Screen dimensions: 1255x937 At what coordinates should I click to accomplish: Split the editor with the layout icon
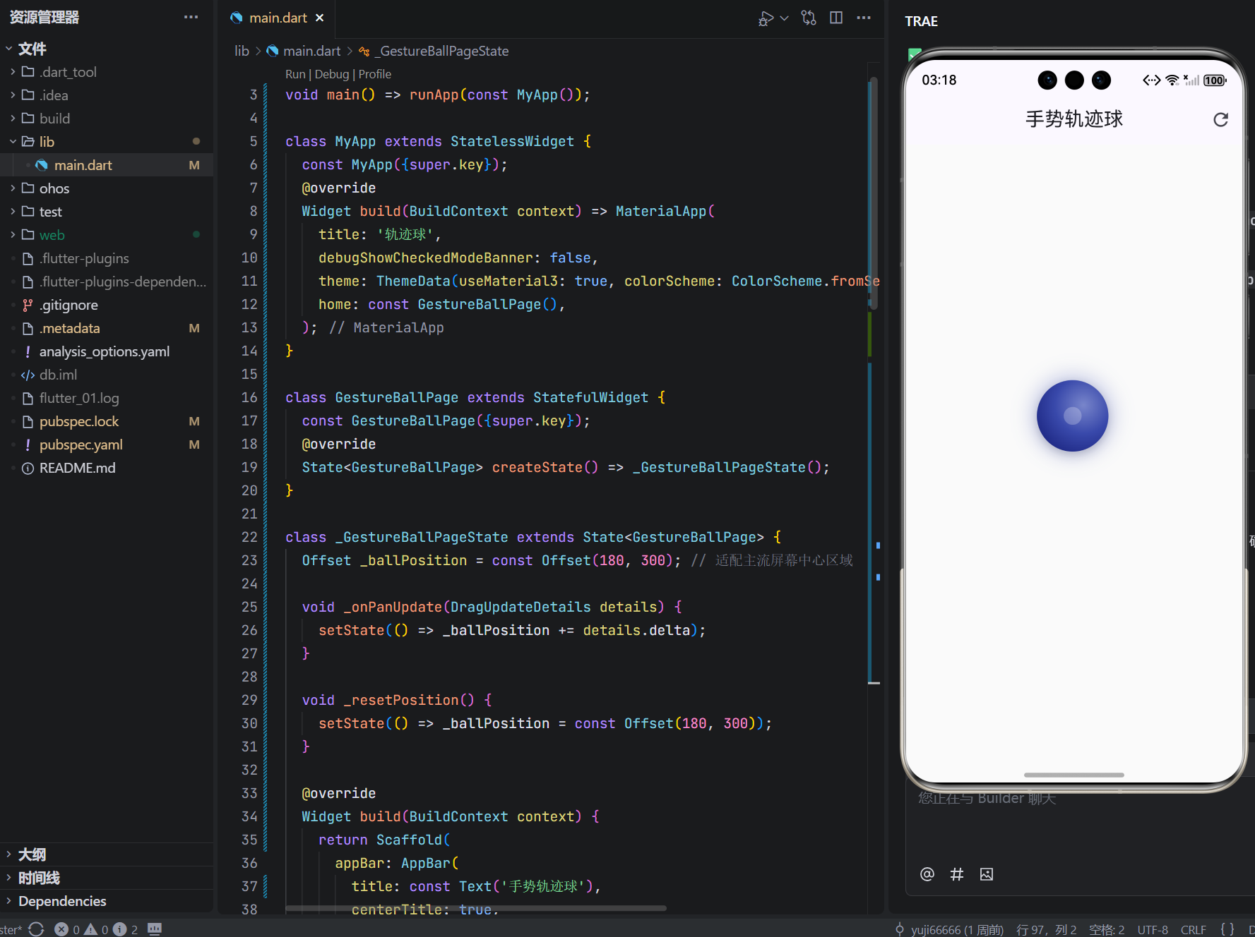click(x=836, y=18)
